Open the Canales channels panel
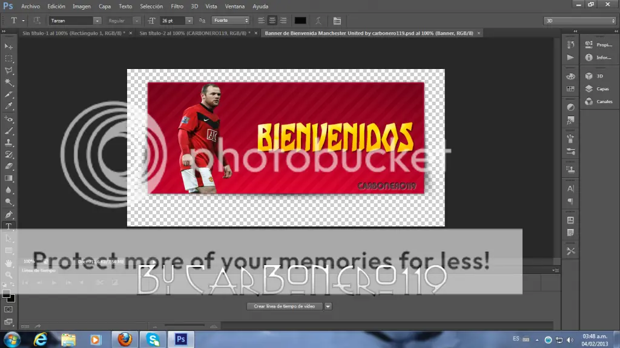 click(599, 101)
